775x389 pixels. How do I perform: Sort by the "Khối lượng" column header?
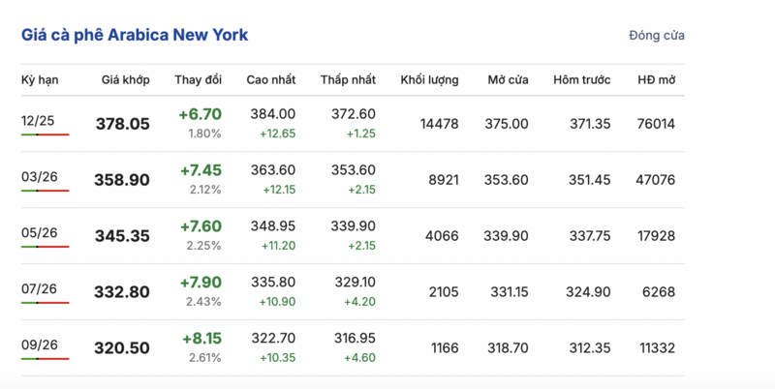point(430,79)
